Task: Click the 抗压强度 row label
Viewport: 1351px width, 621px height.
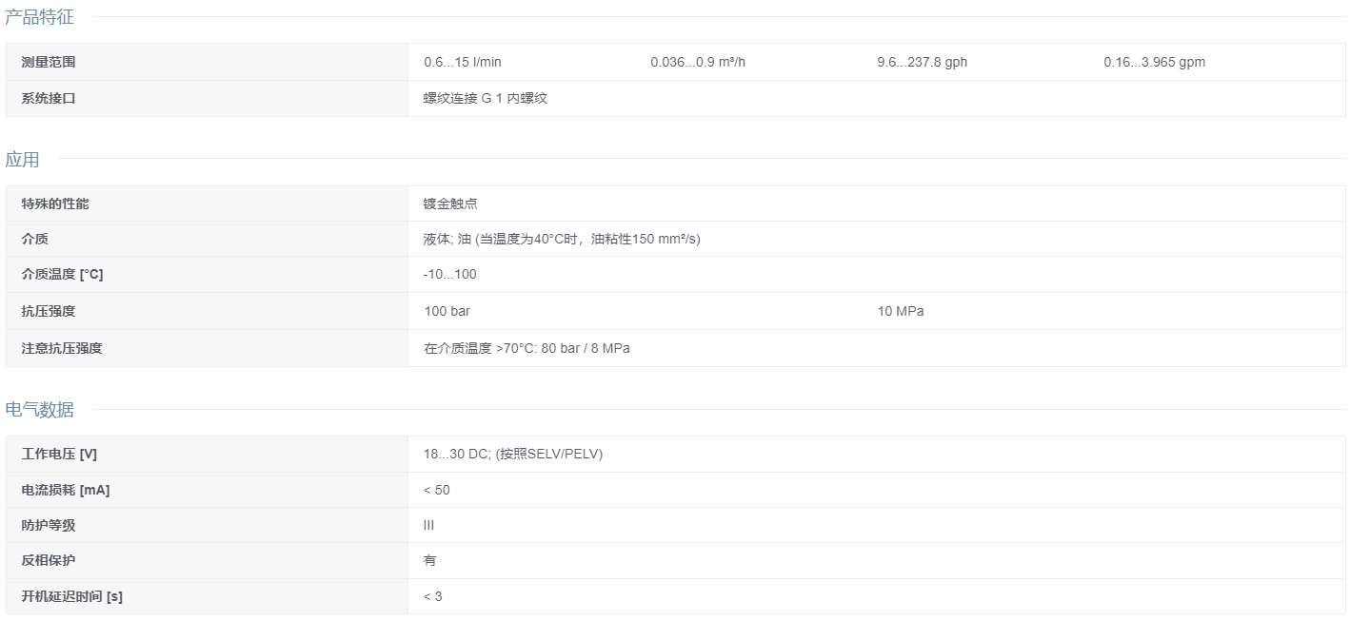Action: point(49,311)
